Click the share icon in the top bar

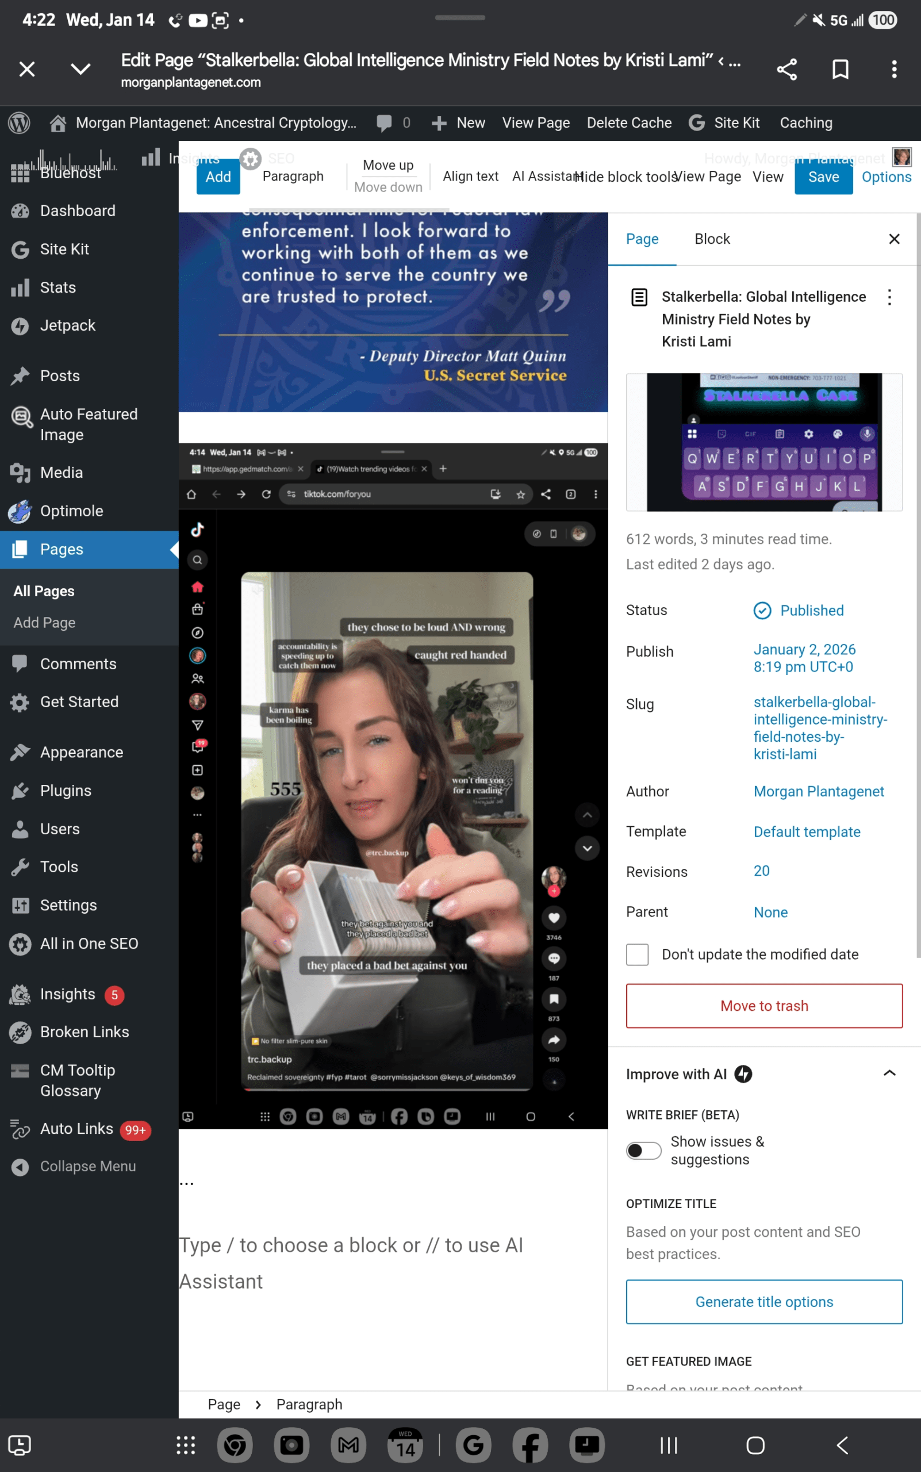(x=786, y=69)
